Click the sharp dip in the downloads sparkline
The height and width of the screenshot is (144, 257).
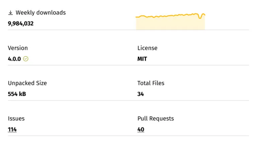(200, 18)
